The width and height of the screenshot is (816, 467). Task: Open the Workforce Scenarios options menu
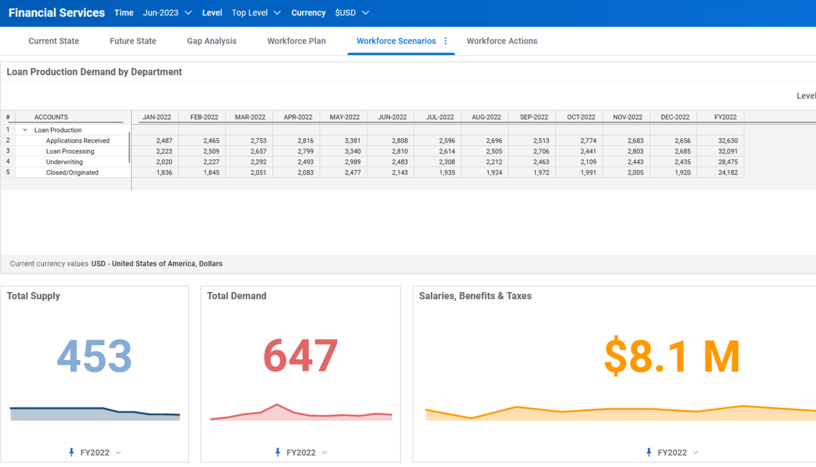446,41
